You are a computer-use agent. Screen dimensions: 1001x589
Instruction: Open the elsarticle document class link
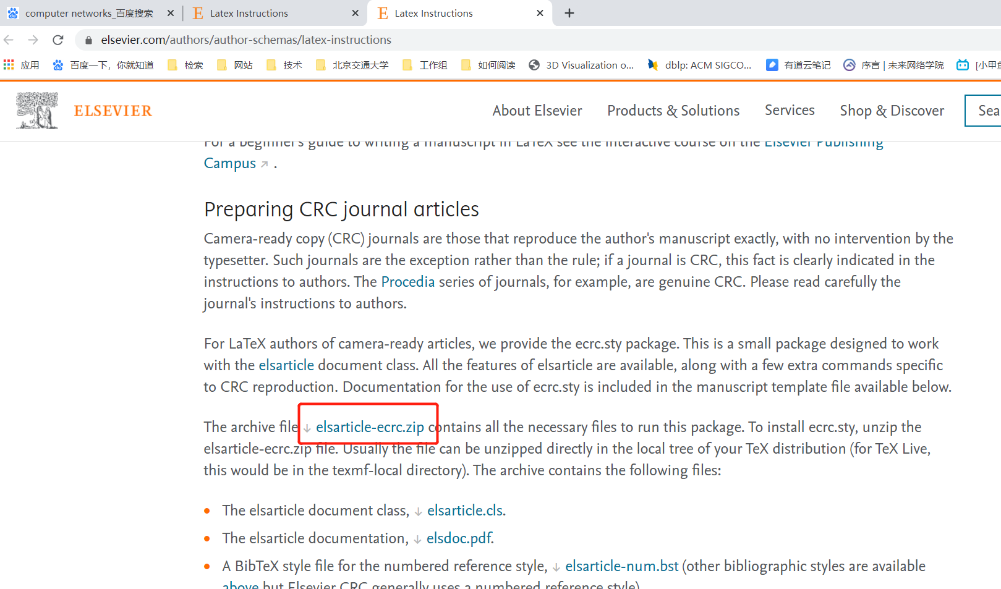[x=286, y=365]
